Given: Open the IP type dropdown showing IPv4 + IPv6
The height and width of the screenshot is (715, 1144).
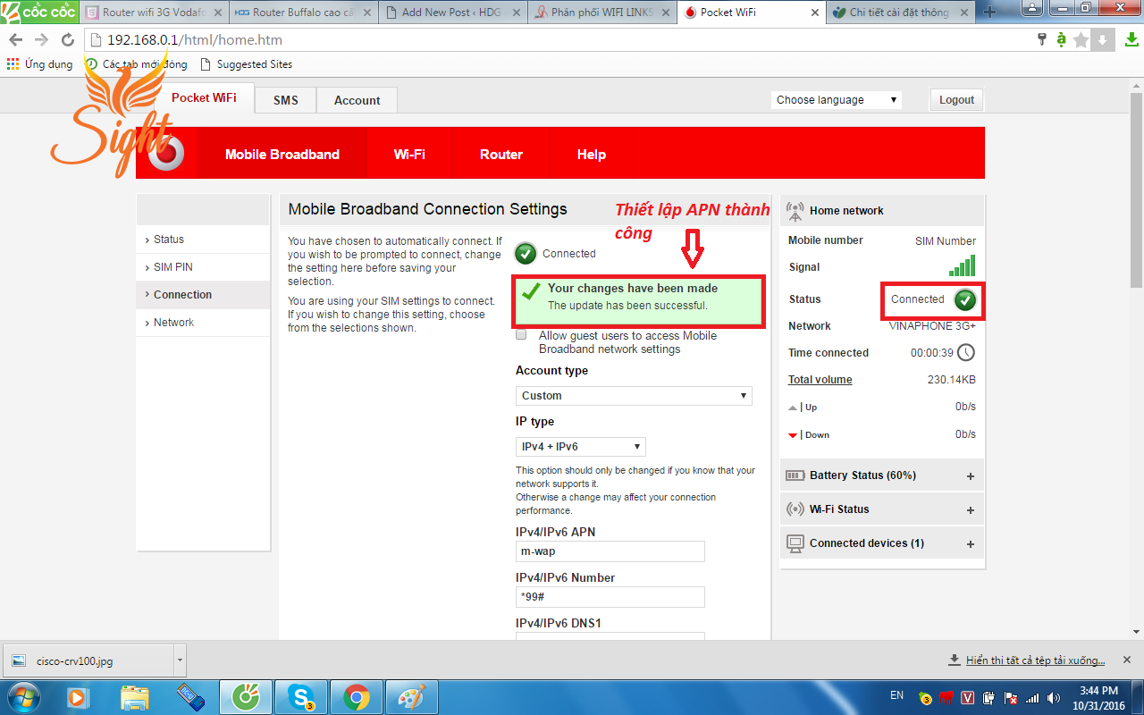Looking at the screenshot, I should (580, 446).
